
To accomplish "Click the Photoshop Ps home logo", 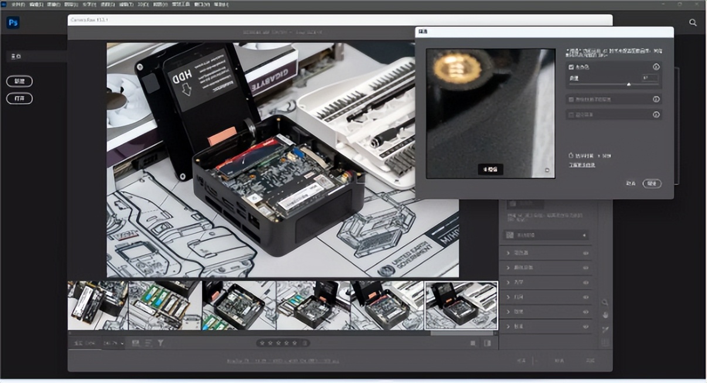I will [x=13, y=23].
